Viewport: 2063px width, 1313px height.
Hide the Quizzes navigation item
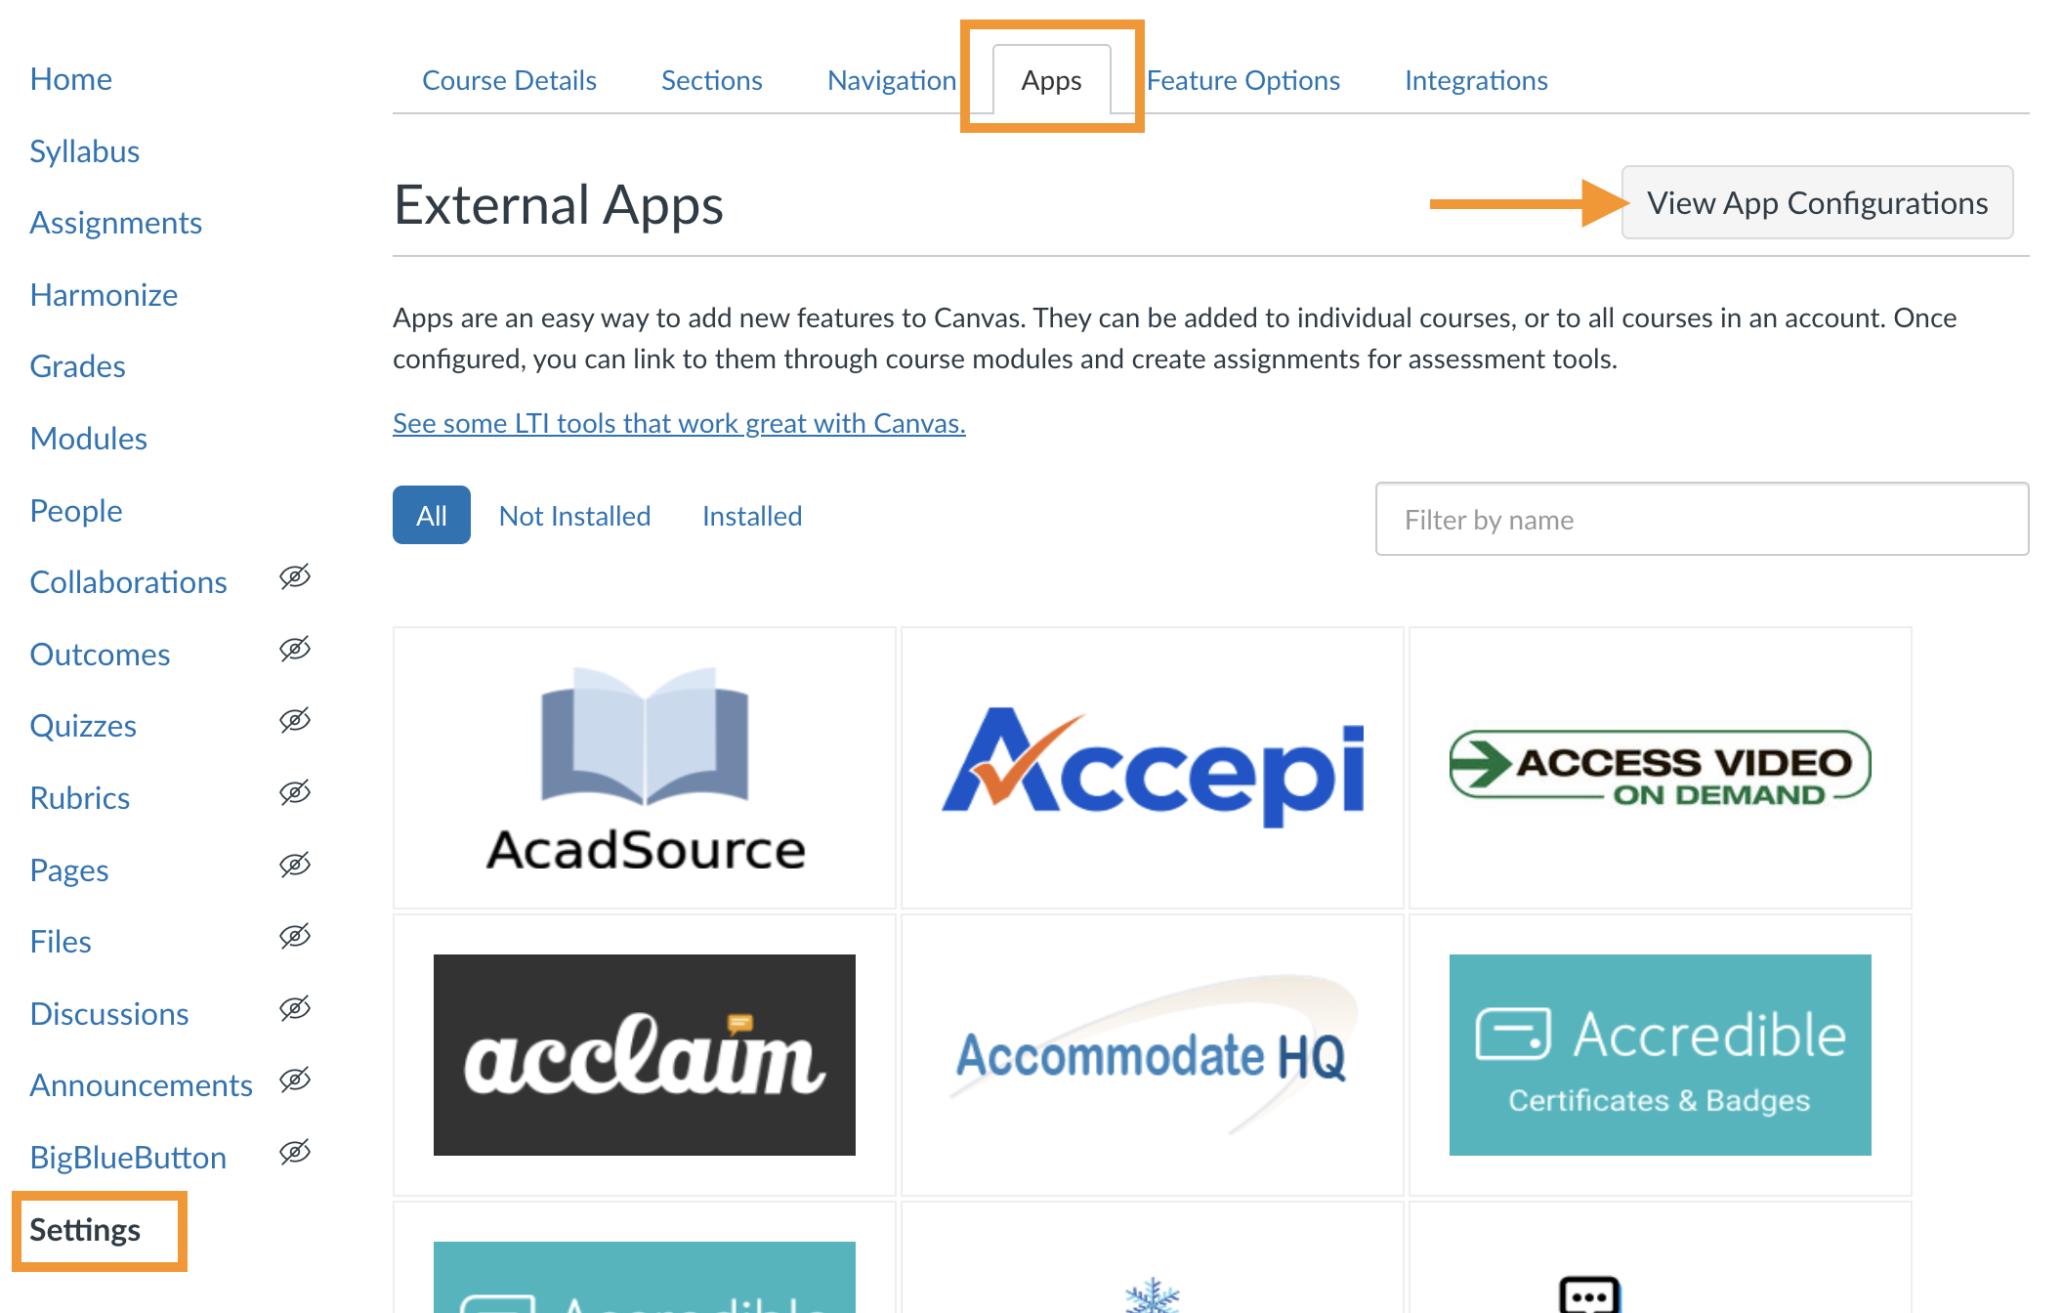[x=296, y=720]
